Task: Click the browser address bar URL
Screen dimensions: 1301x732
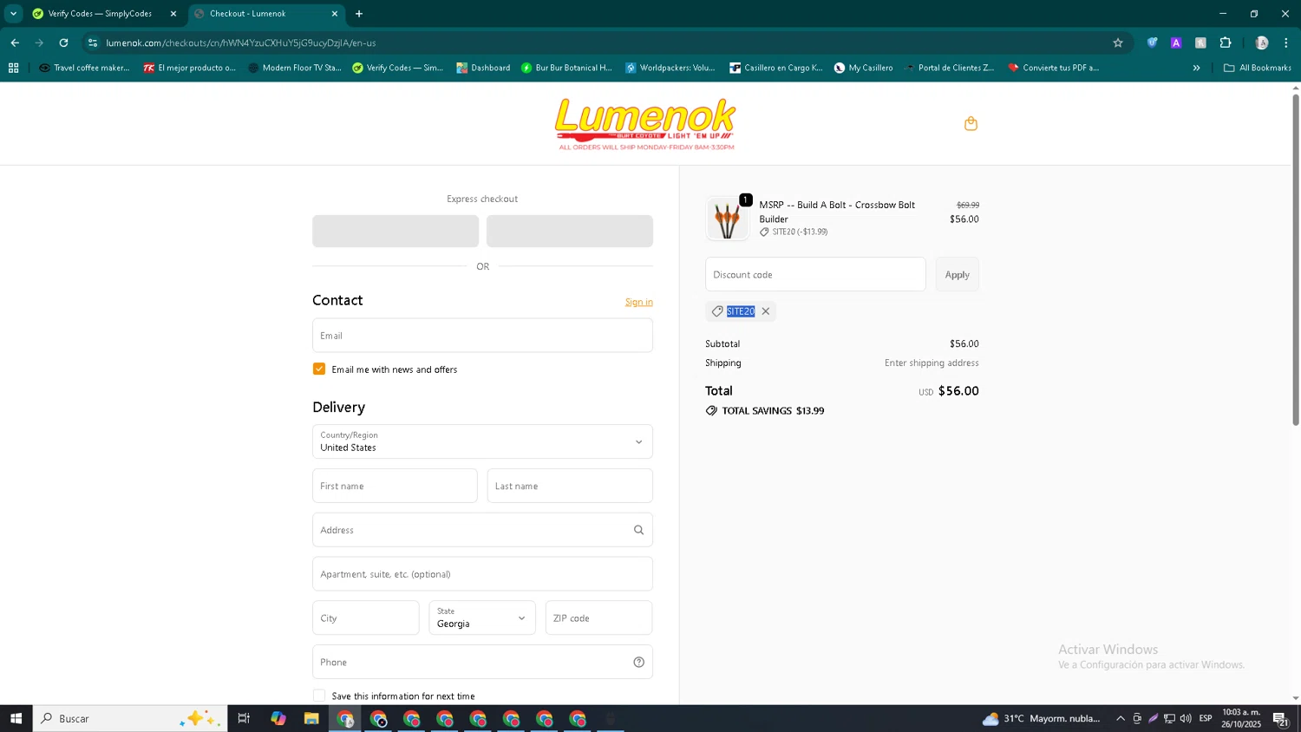Action: [241, 42]
